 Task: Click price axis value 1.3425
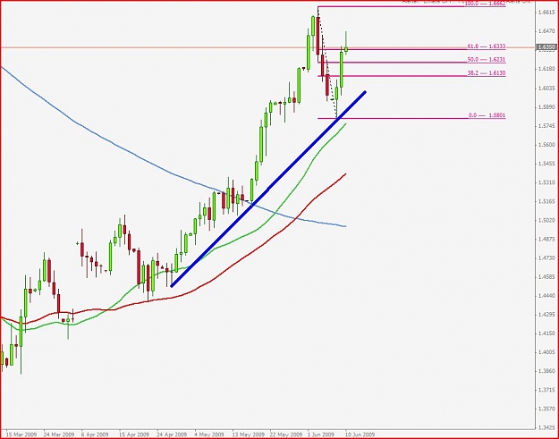pyautogui.click(x=546, y=427)
